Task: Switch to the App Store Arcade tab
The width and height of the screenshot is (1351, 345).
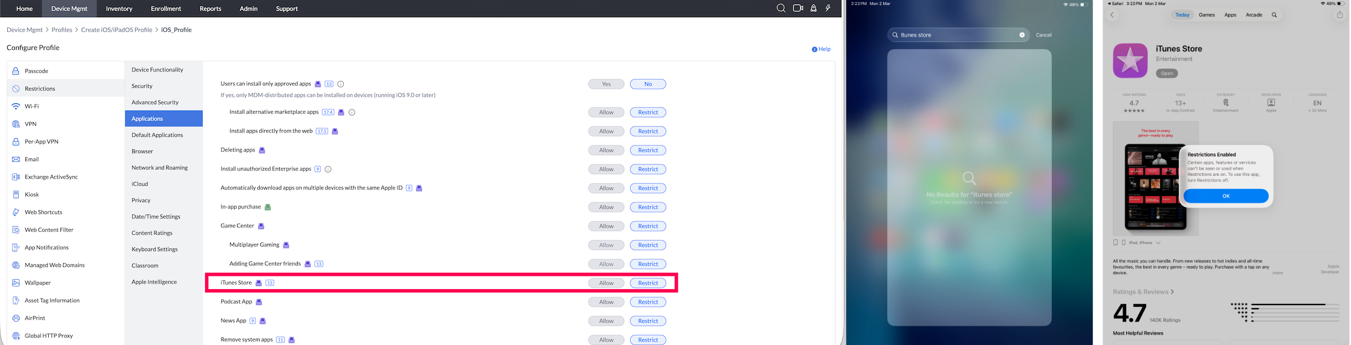Action: click(x=1254, y=15)
